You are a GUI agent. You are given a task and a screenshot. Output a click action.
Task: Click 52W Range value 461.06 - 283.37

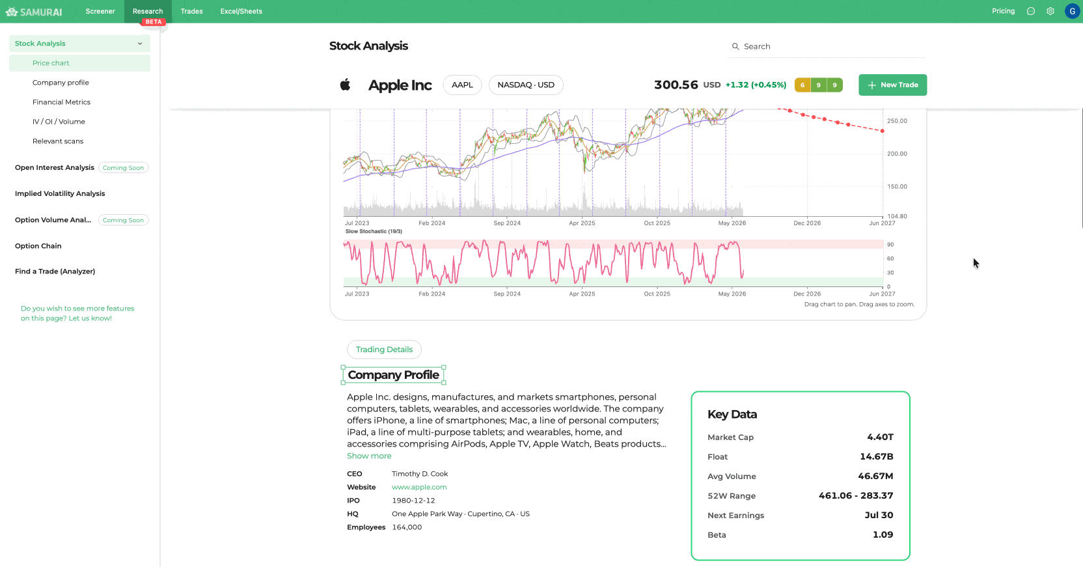tap(856, 495)
